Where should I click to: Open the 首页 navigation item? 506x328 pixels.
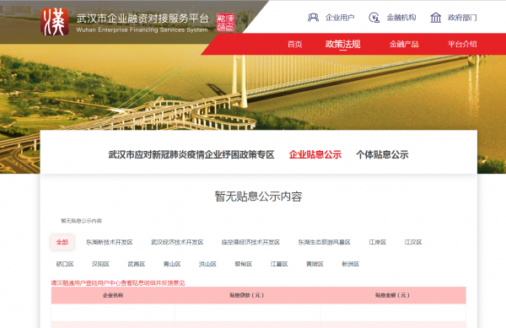pos(294,44)
